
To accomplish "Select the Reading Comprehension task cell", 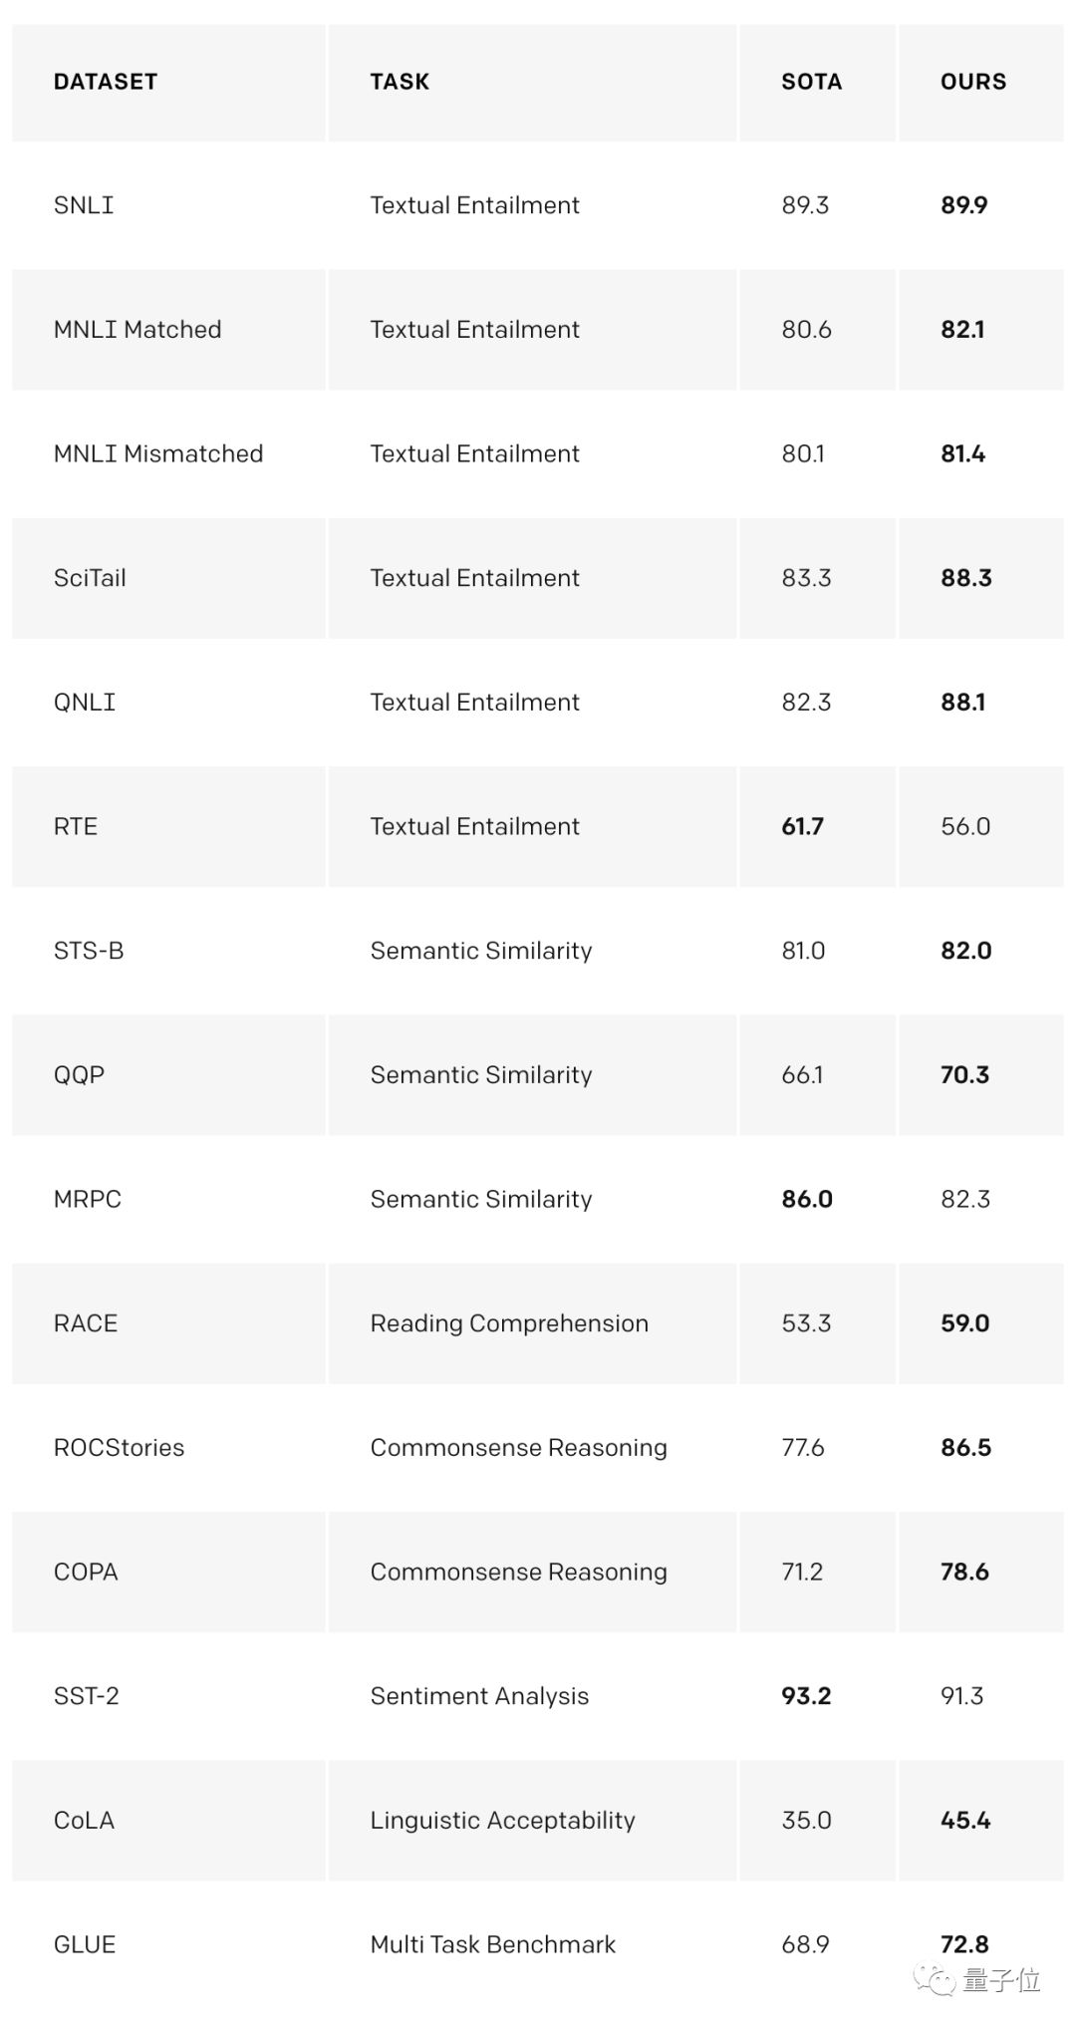I will 509,1323.
